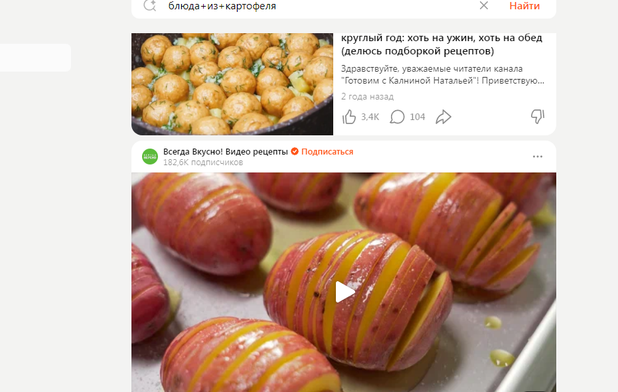Open the article thumbnail with small potatoes in a pan
The width and height of the screenshot is (618, 392).
point(232,84)
